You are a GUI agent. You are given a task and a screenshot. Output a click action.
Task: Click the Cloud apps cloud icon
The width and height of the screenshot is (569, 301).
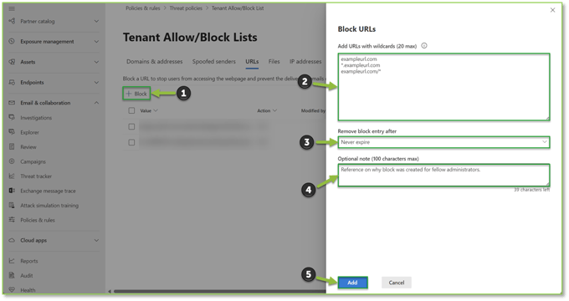12,240
